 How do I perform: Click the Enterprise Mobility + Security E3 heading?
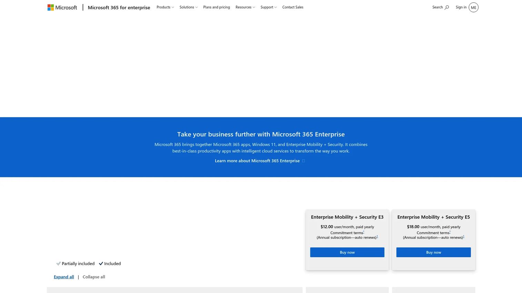(x=347, y=217)
